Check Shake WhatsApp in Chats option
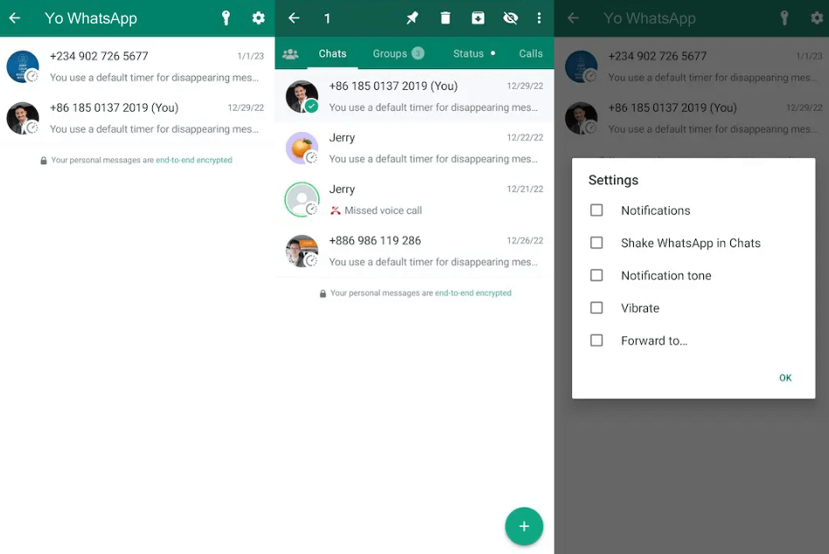This screenshot has width=829, height=554. 596,243
